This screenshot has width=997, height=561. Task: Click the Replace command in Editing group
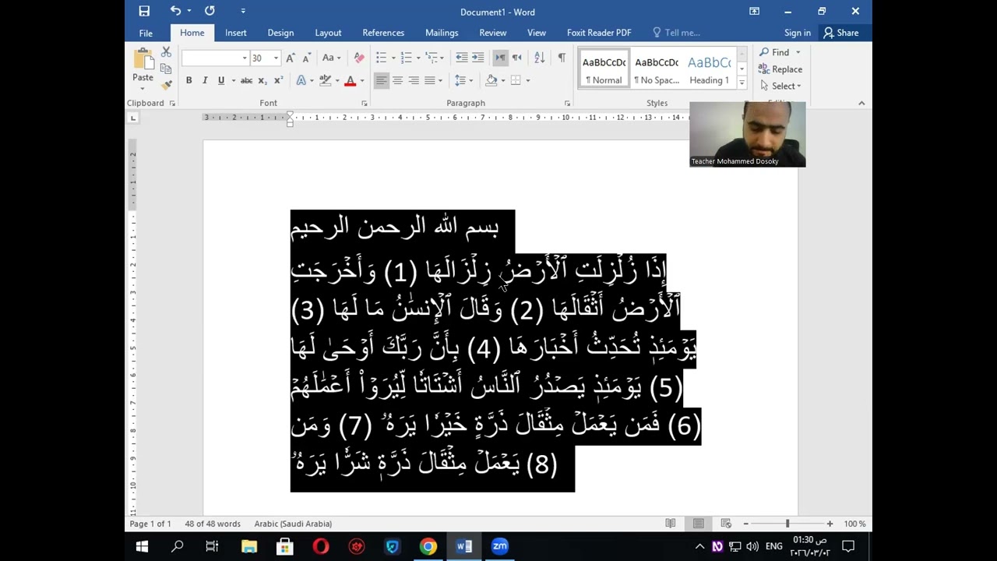(x=780, y=69)
